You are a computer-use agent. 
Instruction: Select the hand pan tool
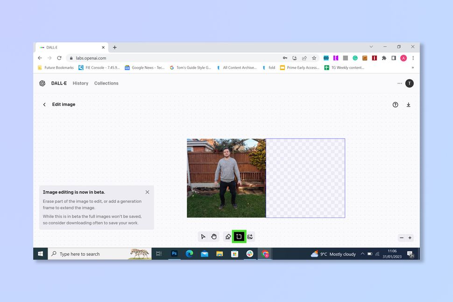click(x=214, y=237)
